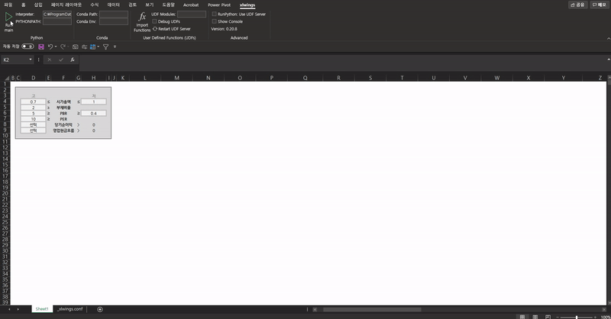Select row header 20
This screenshot has height=319, width=611.
(x=5, y=194)
